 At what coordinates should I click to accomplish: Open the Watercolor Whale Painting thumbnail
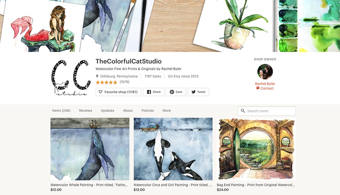(90, 149)
